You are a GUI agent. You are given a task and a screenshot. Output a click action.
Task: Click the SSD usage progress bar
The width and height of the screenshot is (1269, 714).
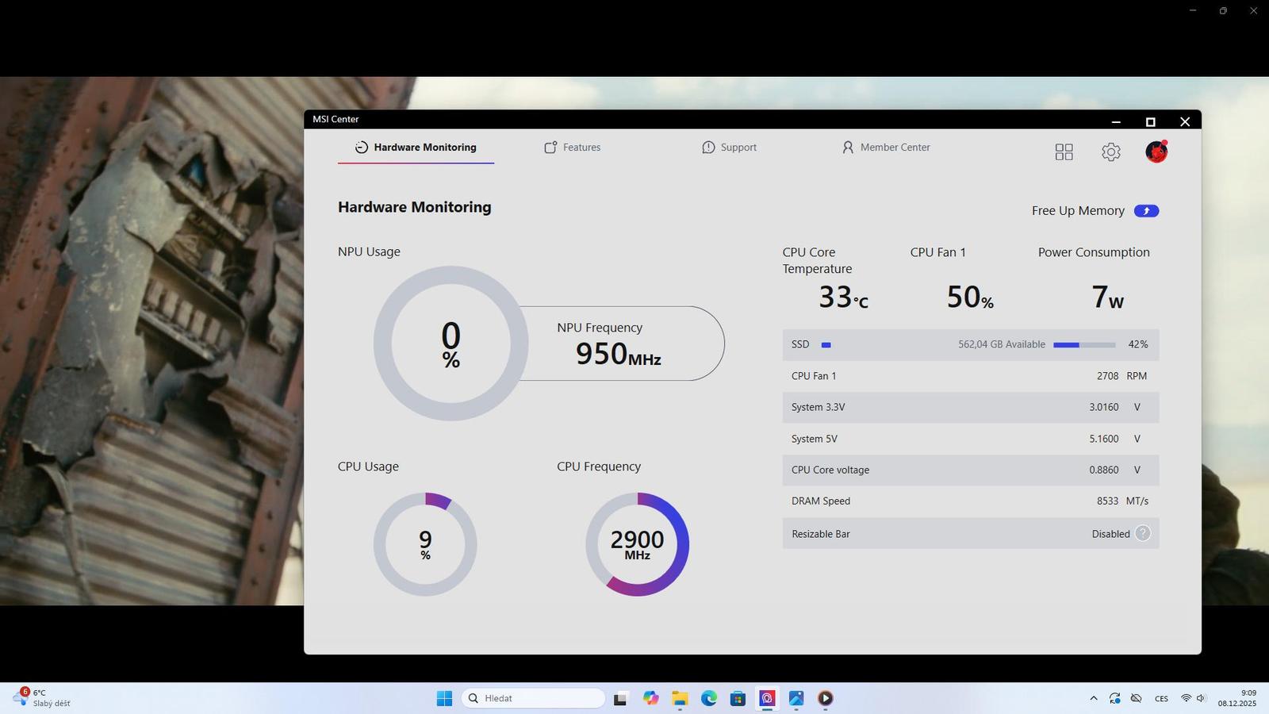1084,344
